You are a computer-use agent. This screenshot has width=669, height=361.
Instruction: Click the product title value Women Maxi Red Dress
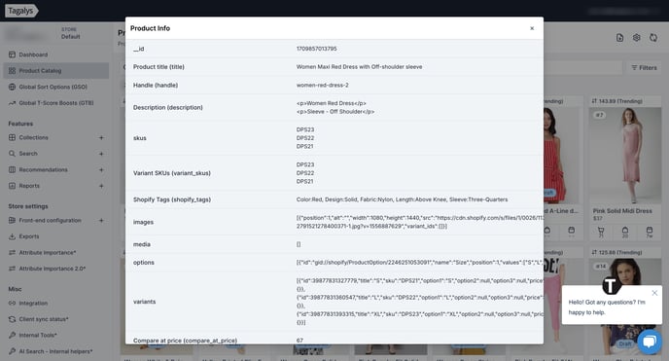click(x=359, y=67)
